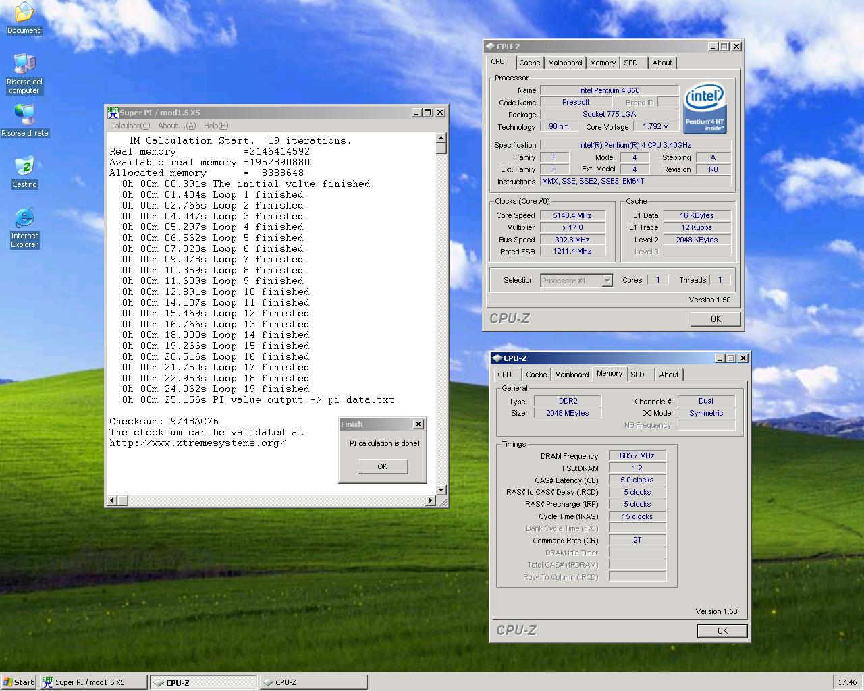This screenshot has width=864, height=691.
Task: Click OK in the lower CPU-Z window
Action: click(x=722, y=631)
